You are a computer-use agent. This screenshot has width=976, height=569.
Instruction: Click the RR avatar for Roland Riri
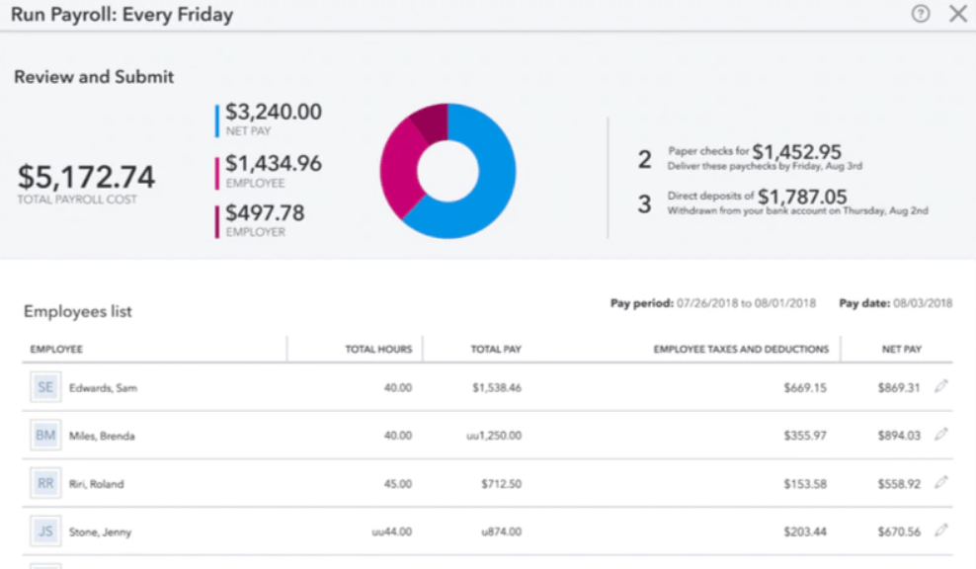(45, 484)
